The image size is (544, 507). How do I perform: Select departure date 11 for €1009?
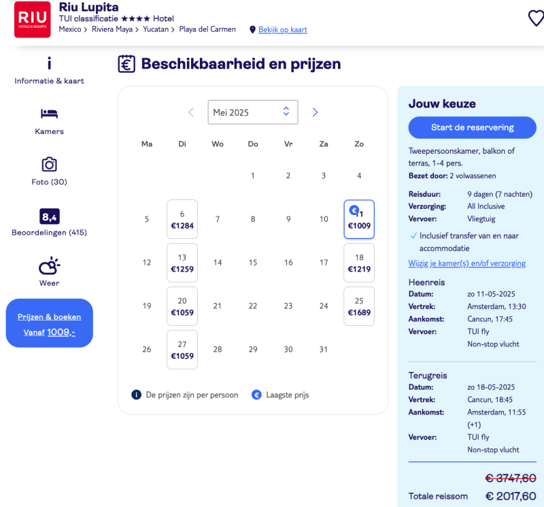pos(359,219)
